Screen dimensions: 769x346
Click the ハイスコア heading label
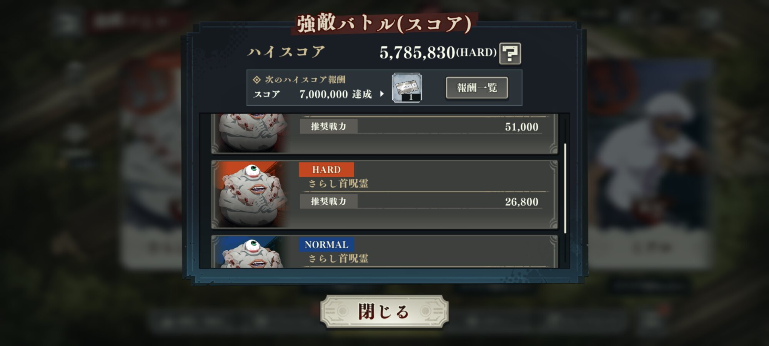coord(286,52)
